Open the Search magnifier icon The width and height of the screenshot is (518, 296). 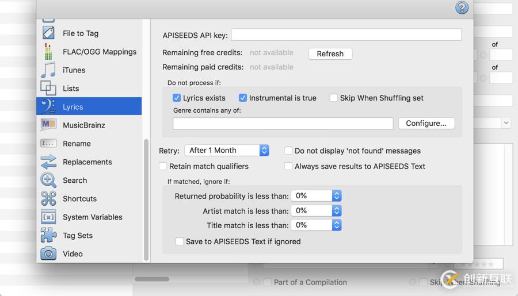tap(48, 180)
